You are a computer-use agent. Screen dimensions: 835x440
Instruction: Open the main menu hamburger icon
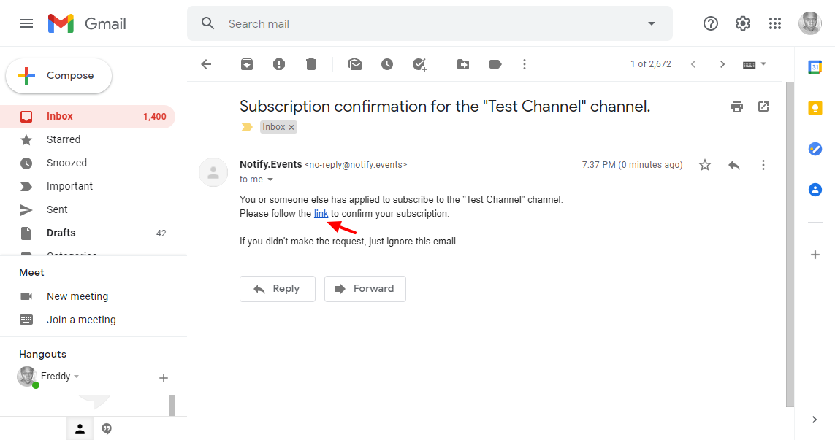(26, 23)
